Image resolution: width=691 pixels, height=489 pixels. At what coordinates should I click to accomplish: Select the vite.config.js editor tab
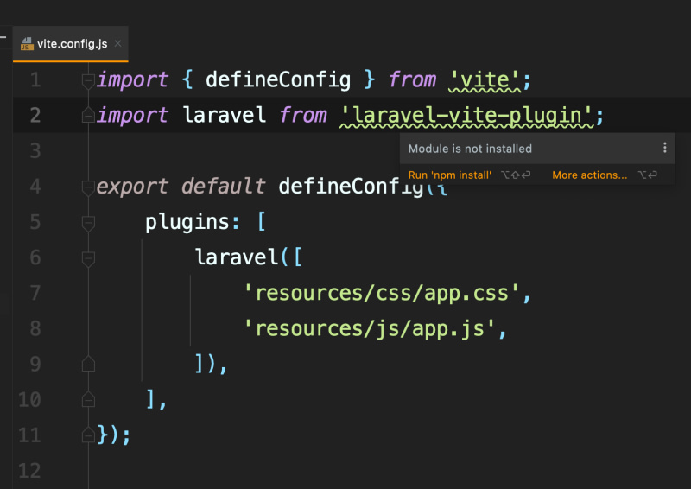pyautogui.click(x=71, y=44)
